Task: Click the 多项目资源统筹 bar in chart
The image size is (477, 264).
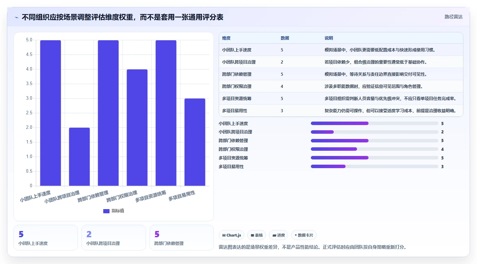Action: tap(166, 113)
